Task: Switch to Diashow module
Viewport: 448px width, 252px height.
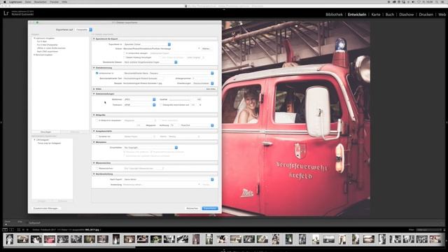Action: point(406,14)
